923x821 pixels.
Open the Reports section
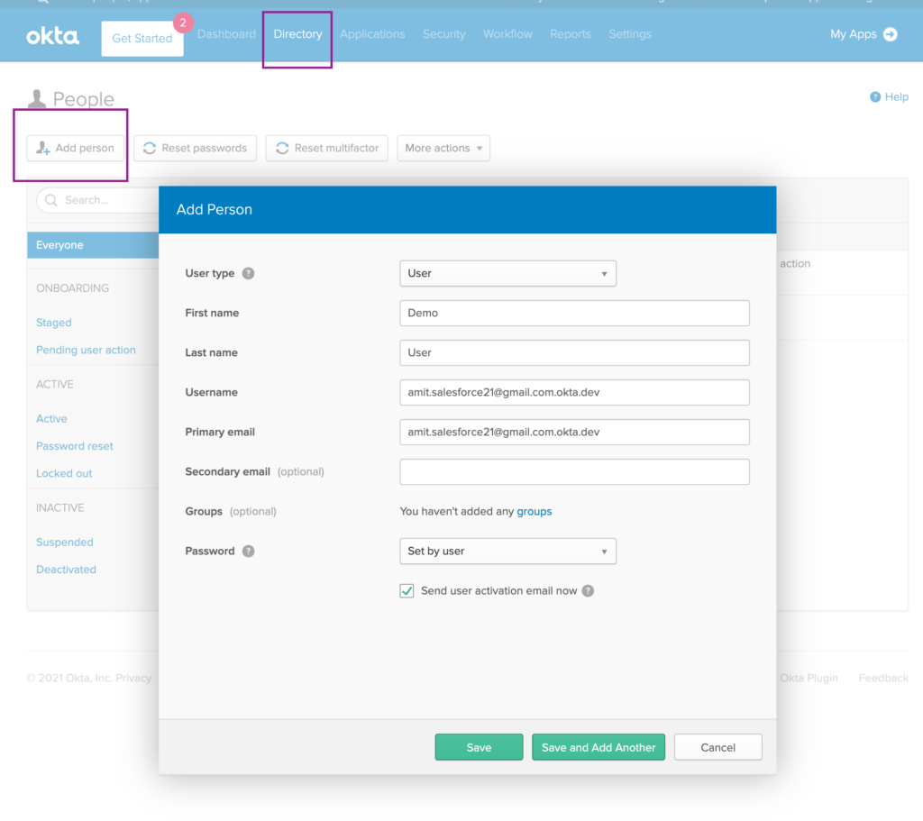coord(570,34)
